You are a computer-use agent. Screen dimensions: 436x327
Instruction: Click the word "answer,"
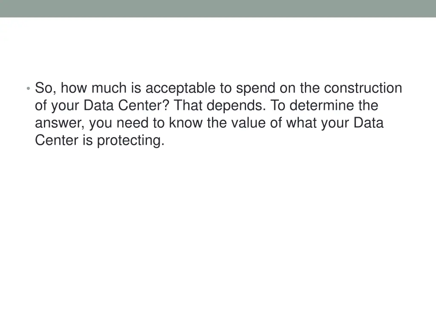click(x=60, y=123)
